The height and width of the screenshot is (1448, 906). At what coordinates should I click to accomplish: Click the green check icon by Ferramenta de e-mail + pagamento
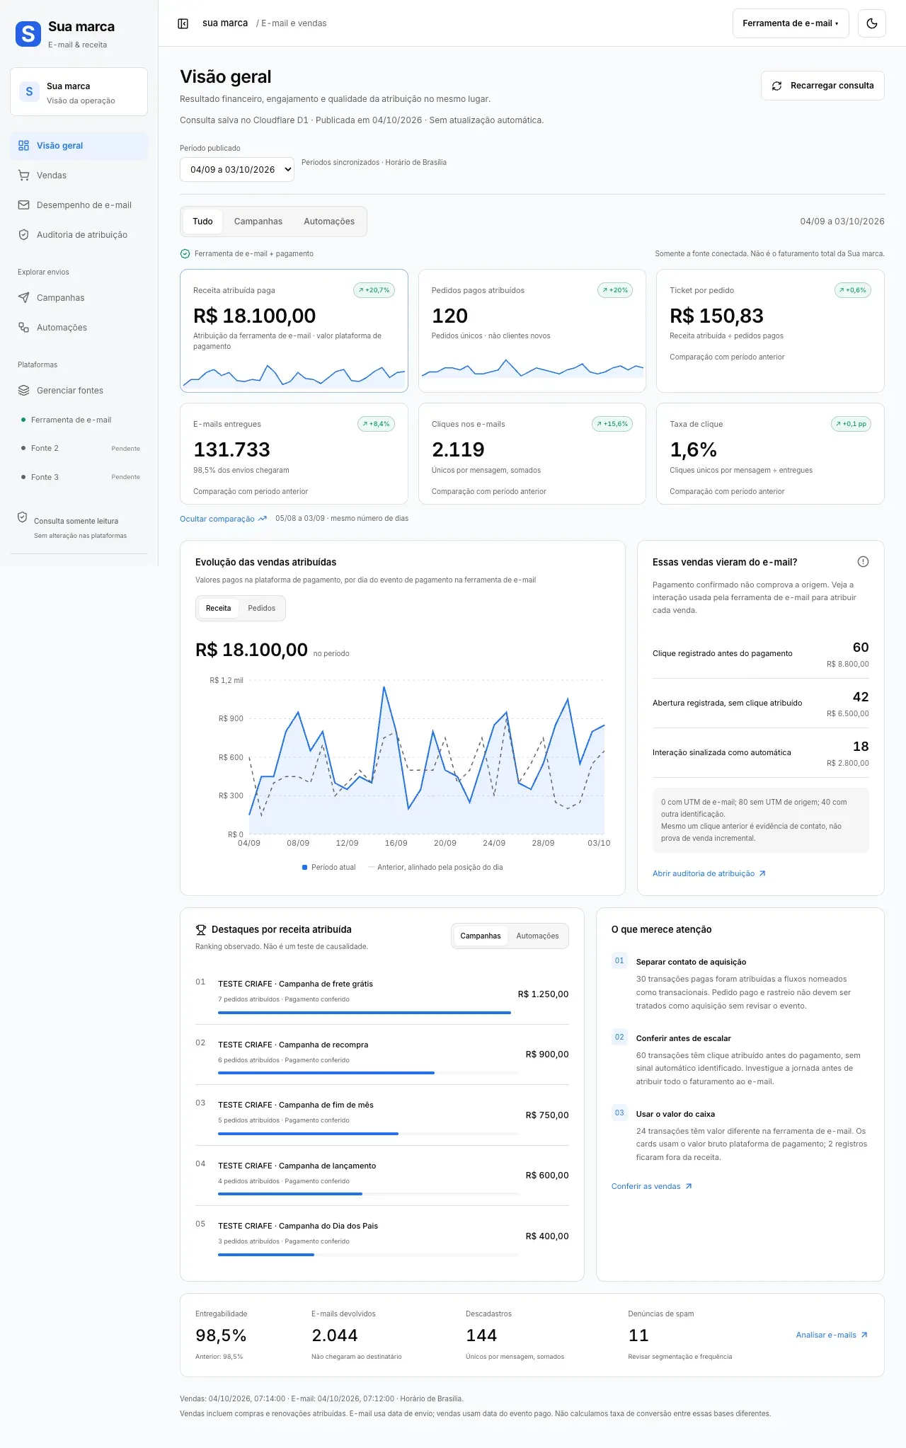[185, 253]
